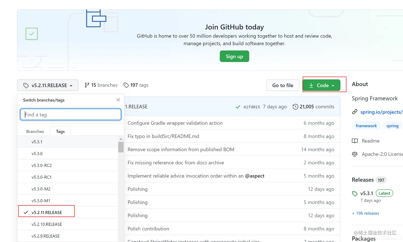Click the green commit status checkmark
Viewport: 403px width, 242px height.
click(x=238, y=107)
